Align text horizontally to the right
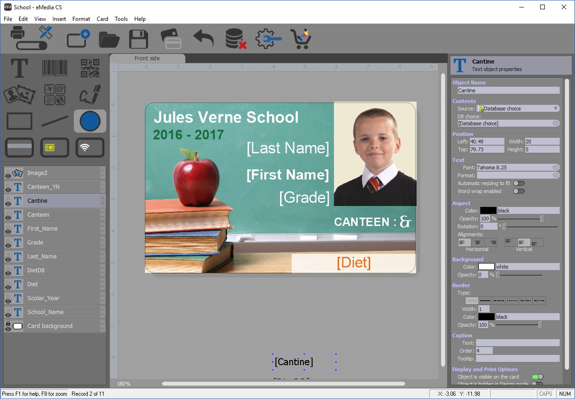 coord(490,243)
